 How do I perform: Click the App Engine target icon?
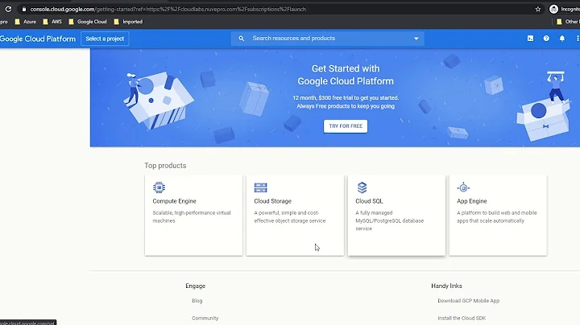(x=463, y=187)
